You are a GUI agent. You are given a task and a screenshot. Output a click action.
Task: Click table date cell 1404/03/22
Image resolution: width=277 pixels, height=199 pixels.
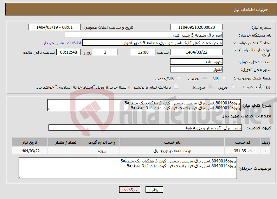(x=30, y=151)
